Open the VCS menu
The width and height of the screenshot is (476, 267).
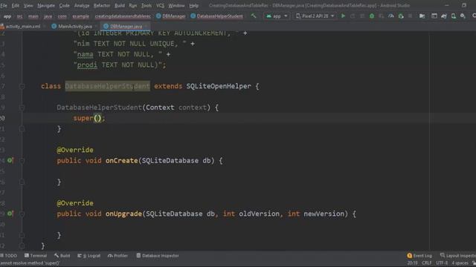160,5
